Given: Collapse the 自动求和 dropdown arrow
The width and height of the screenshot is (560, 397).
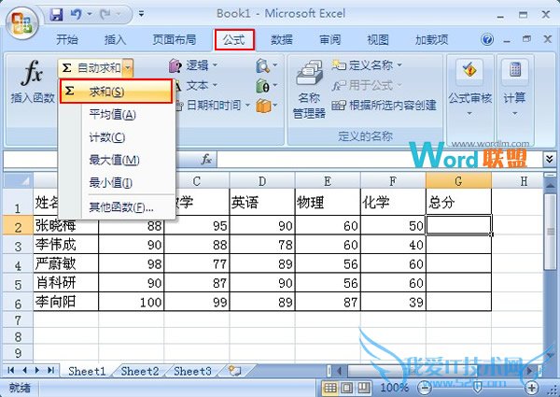Looking at the screenshot, I should click(x=128, y=68).
